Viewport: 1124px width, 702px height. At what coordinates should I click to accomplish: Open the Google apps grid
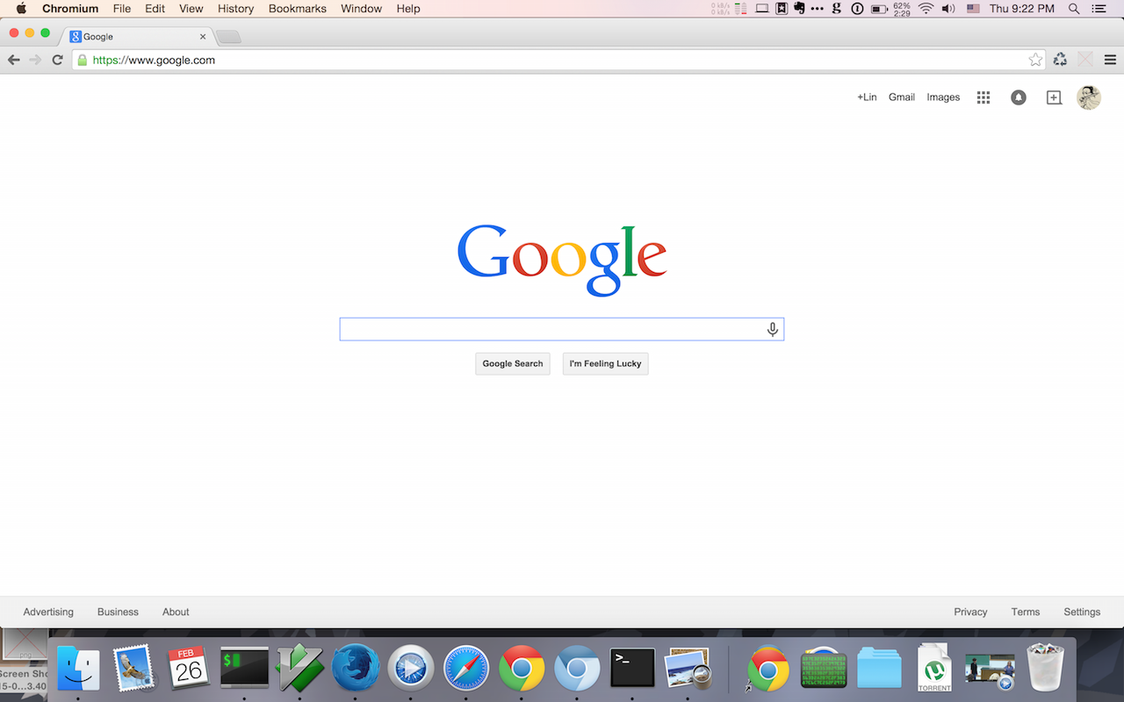[x=983, y=97]
